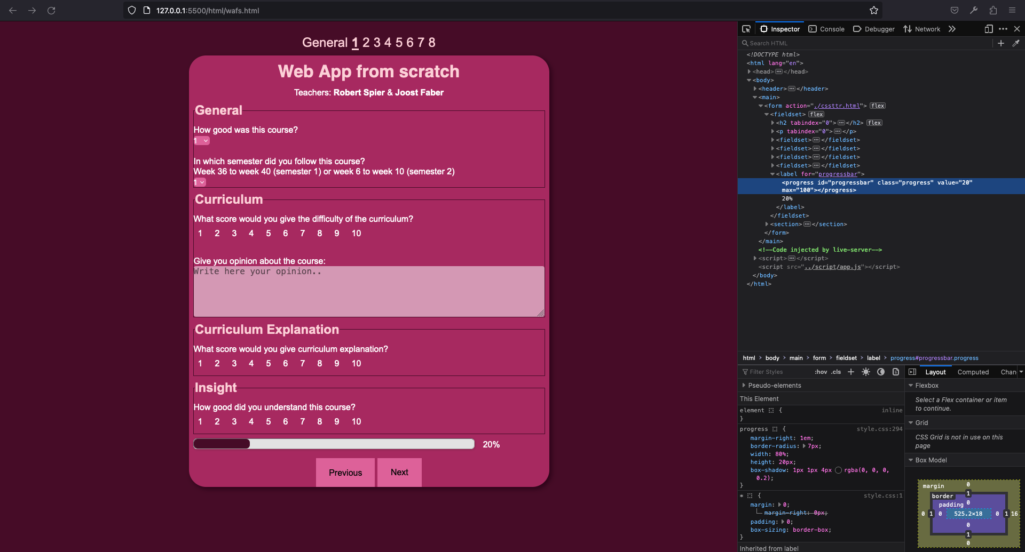The width and height of the screenshot is (1025, 552).
Task: Click the create new node plus icon
Action: coord(1002,43)
